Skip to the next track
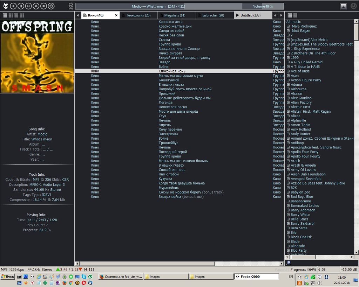Image resolution: width=359 pixels, height=287 pixels. tap(36, 6)
